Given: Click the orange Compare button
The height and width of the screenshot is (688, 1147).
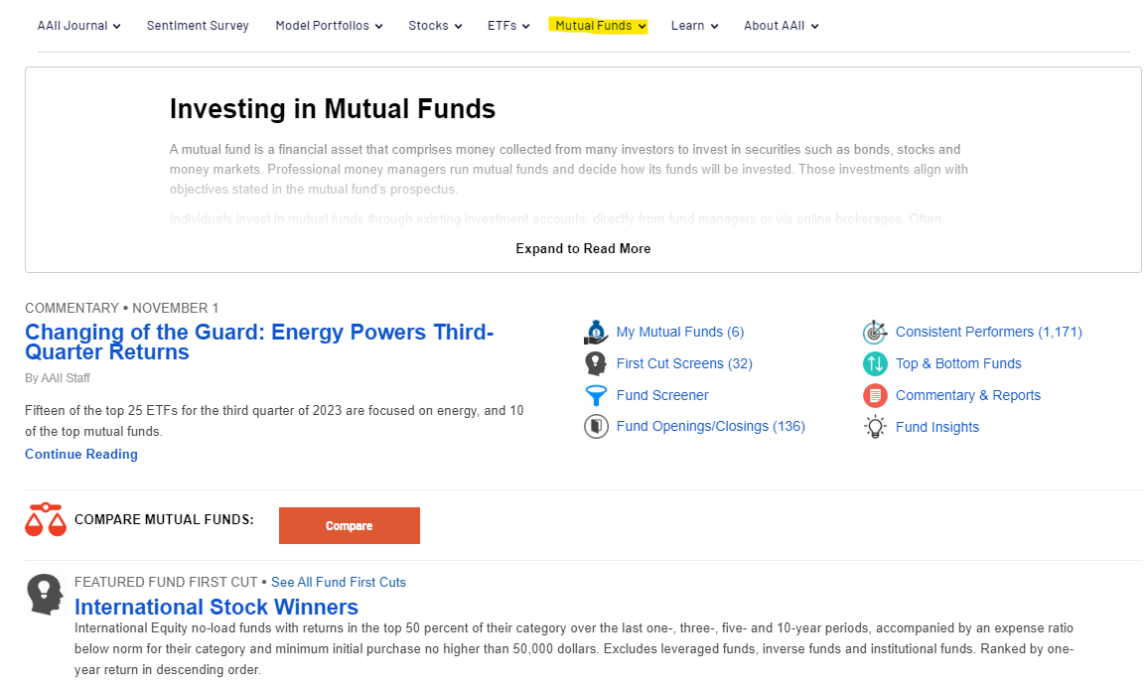Looking at the screenshot, I should [349, 526].
